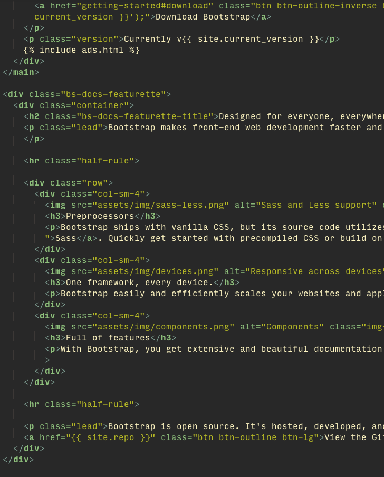Click the text 'Bootstrap makes front-end web development'

[216, 128]
